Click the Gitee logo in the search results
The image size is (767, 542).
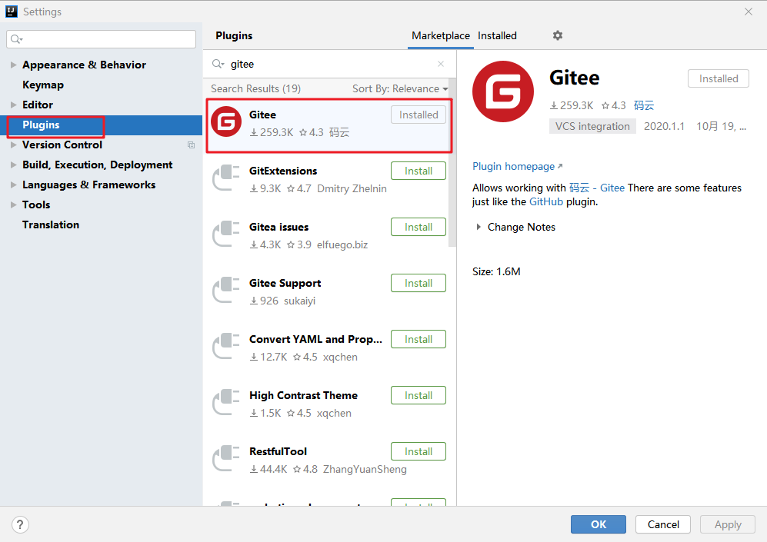(x=226, y=121)
